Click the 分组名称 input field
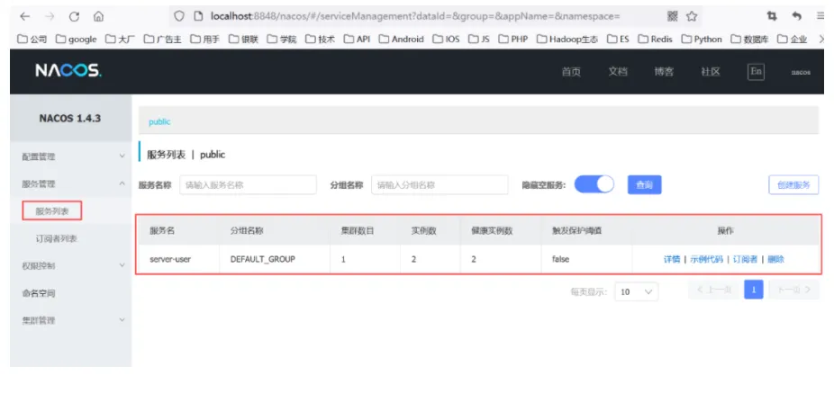 [440, 185]
